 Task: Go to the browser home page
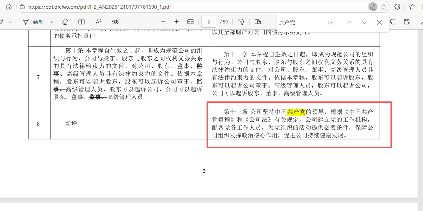[9, 7]
